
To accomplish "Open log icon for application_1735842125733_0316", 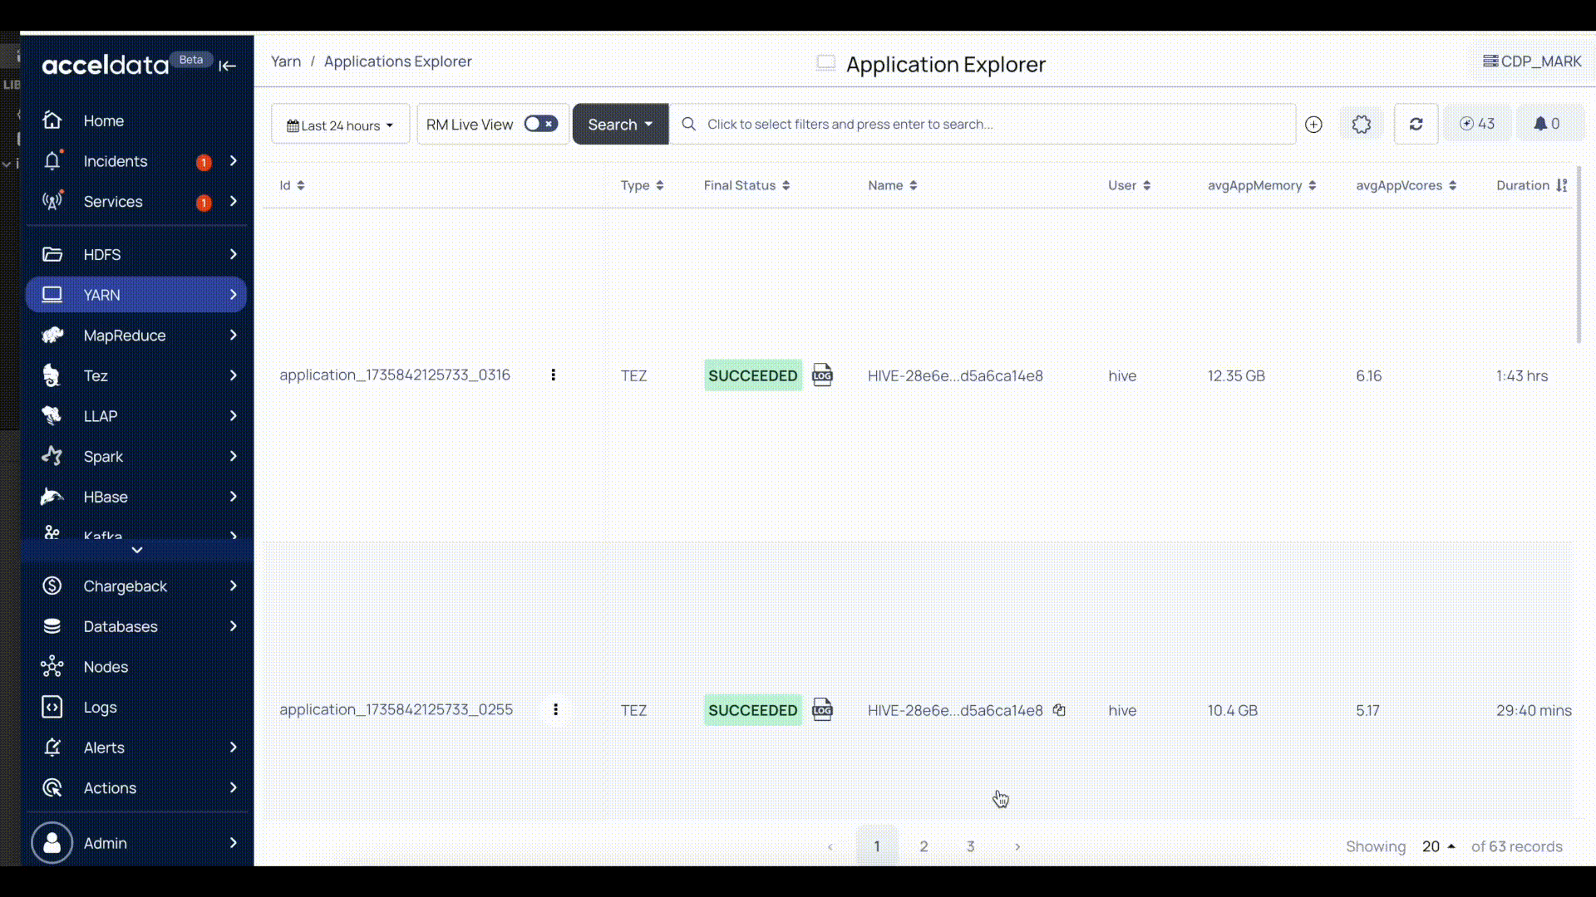I will tap(822, 375).
